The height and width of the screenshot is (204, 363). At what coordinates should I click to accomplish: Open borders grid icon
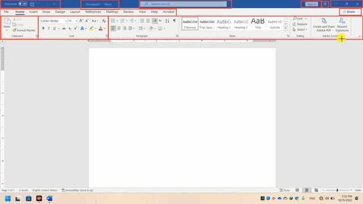(x=160, y=28)
